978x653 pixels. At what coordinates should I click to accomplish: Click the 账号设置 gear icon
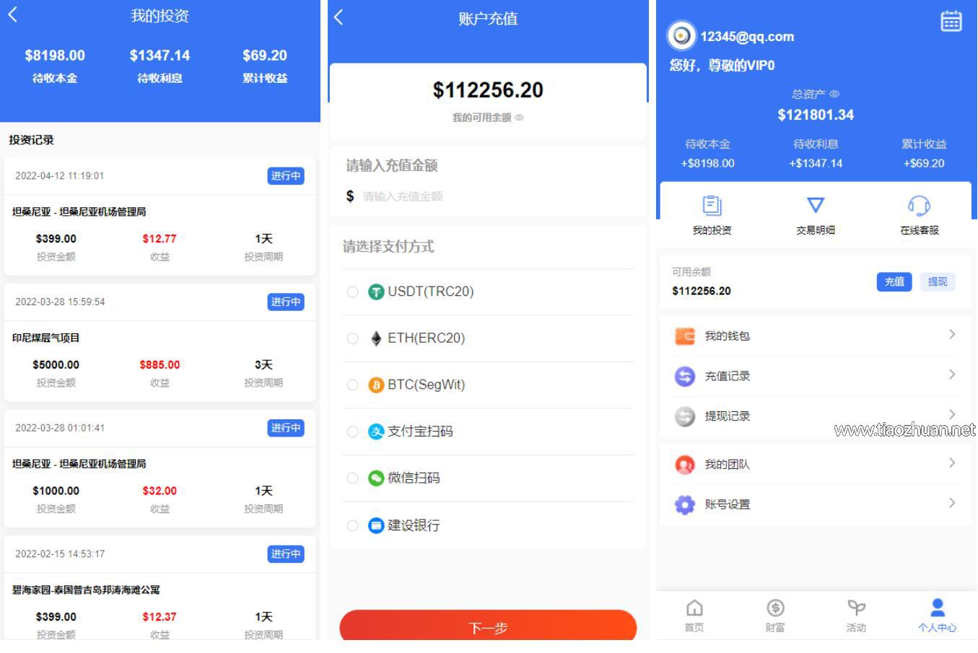coord(684,504)
